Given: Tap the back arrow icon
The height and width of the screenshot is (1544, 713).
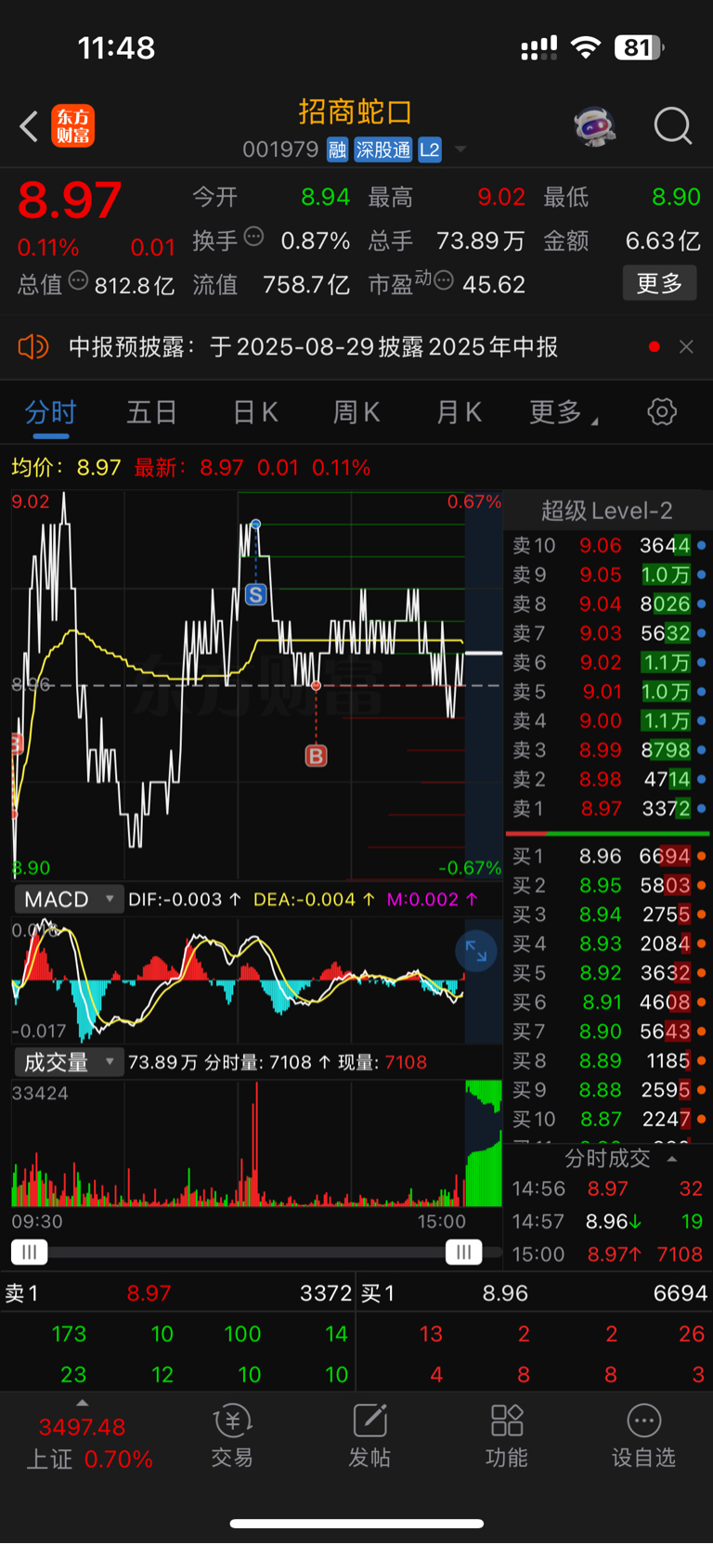Looking at the screenshot, I should pyautogui.click(x=29, y=126).
